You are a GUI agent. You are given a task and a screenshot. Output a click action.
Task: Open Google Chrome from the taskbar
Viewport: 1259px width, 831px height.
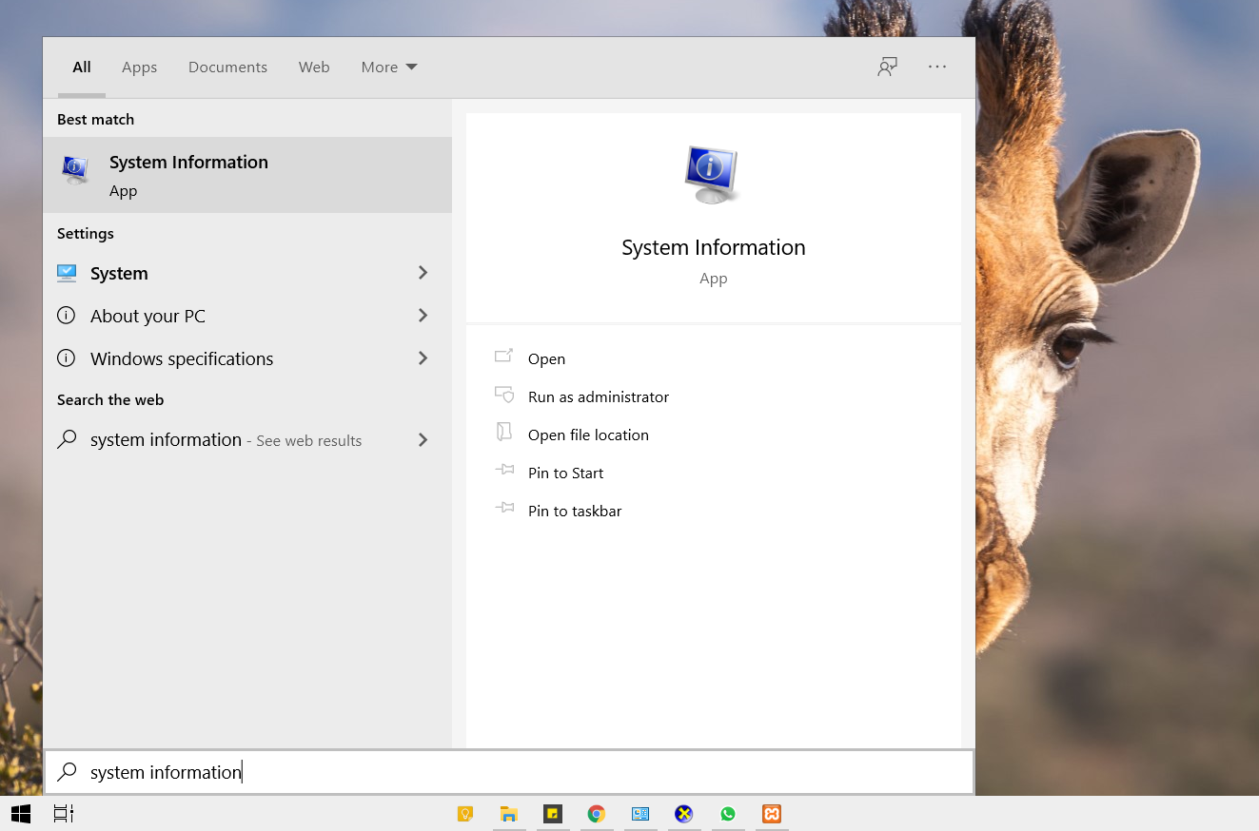[597, 814]
